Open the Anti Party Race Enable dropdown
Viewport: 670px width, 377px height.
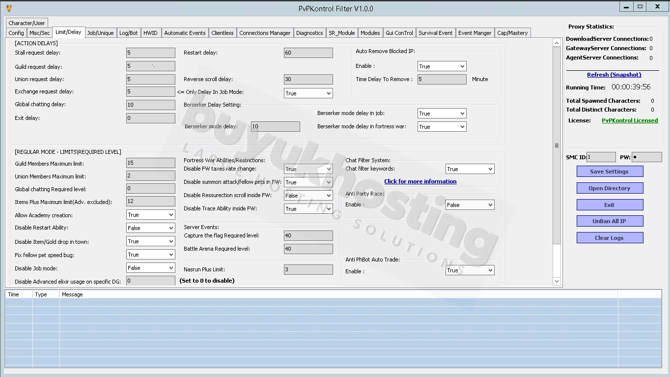pyautogui.click(x=470, y=204)
